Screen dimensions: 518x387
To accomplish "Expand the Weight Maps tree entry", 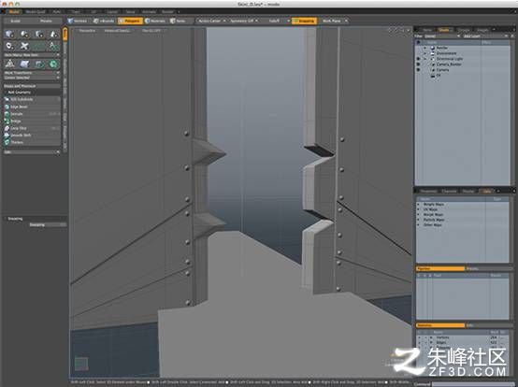I will [x=419, y=205].
